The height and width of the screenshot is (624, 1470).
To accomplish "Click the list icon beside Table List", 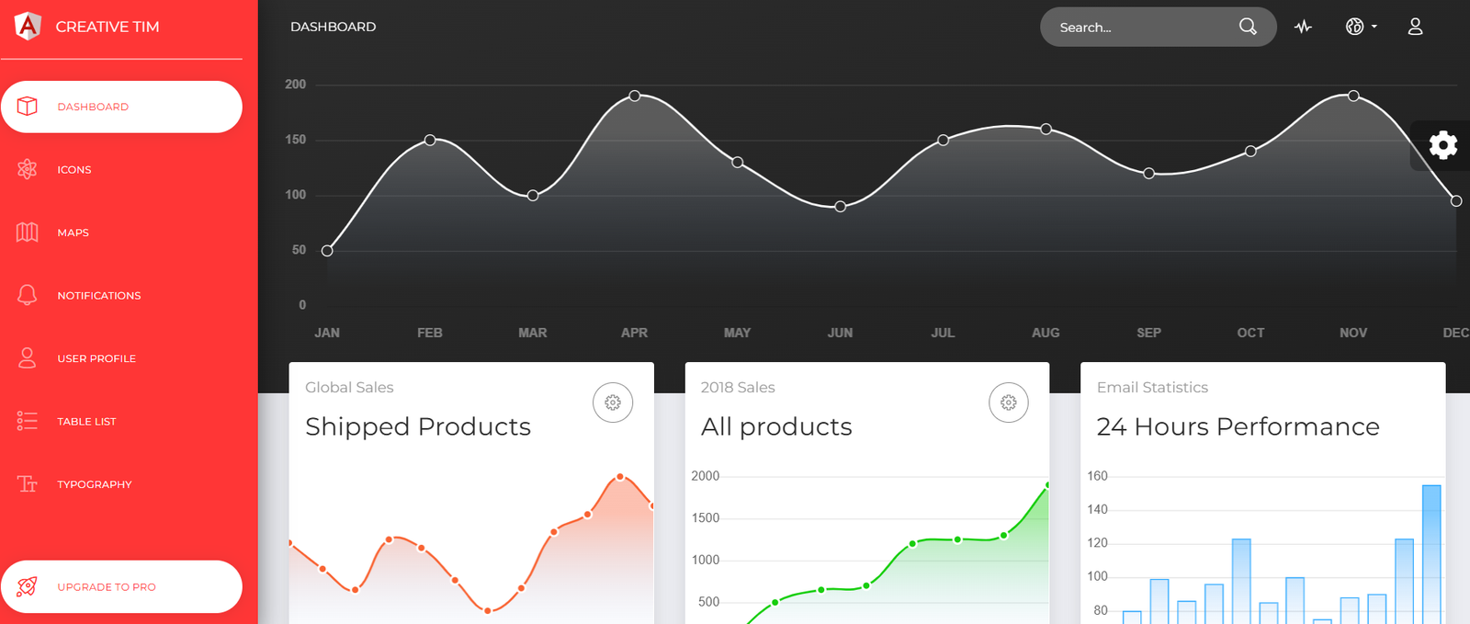I will 28,421.
